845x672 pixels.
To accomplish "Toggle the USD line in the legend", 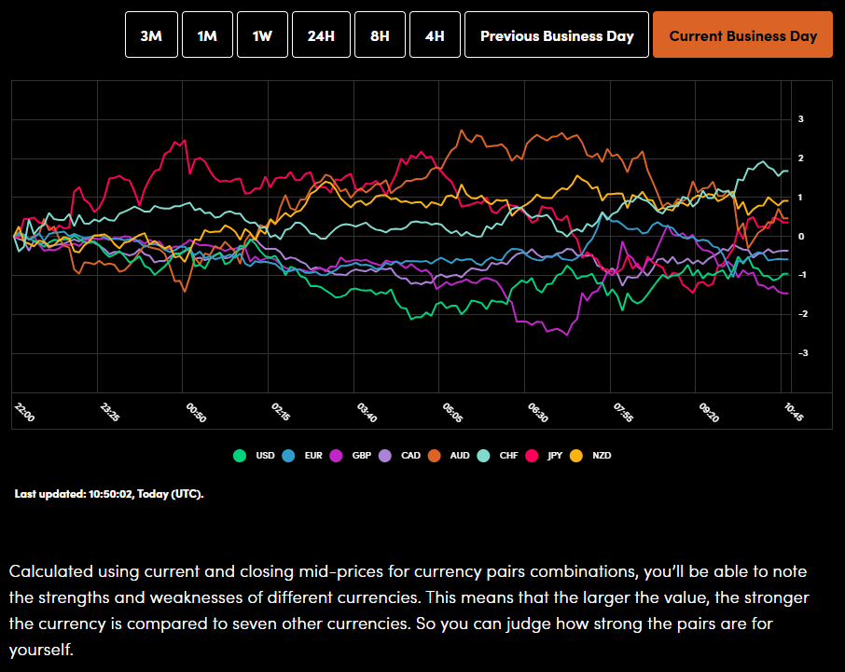I will tap(265, 456).
